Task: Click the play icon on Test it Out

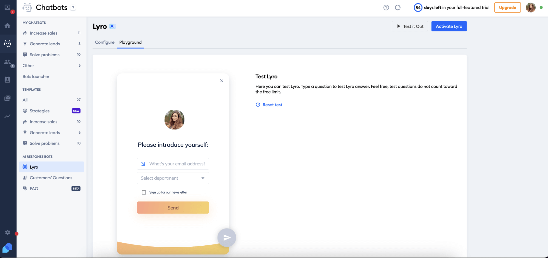Action: point(399,26)
